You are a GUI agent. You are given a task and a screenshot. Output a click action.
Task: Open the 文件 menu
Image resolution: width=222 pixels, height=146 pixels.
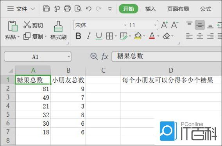pyautogui.click(x=21, y=9)
